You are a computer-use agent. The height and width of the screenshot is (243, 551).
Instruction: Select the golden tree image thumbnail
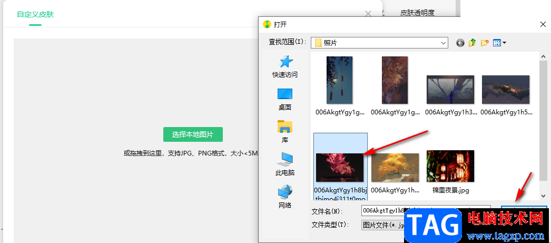pyautogui.click(x=395, y=168)
